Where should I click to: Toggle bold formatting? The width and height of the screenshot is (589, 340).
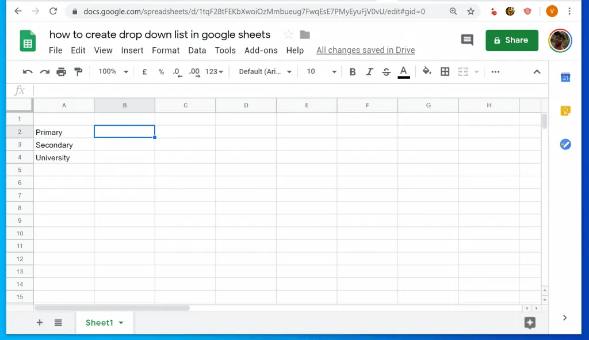pyautogui.click(x=353, y=71)
